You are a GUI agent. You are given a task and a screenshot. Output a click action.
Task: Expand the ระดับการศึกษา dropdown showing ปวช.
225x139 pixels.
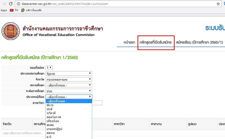click(69, 91)
